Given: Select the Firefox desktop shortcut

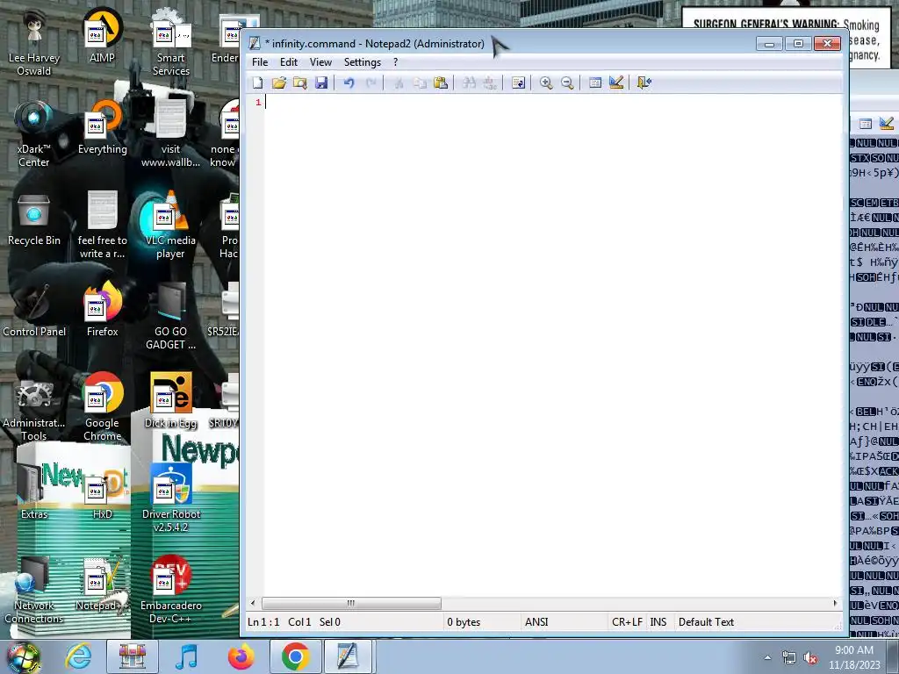Looking at the screenshot, I should click(x=102, y=310).
